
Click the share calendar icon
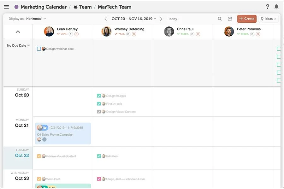coord(230,19)
